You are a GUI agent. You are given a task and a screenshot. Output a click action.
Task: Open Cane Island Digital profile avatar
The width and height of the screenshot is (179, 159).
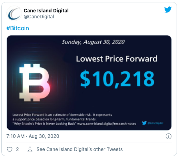pyautogui.click(x=14, y=14)
